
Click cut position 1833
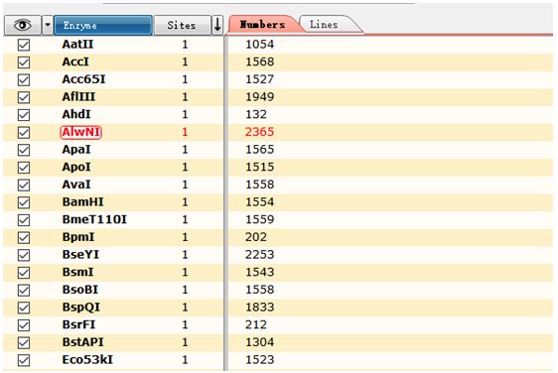pos(260,308)
